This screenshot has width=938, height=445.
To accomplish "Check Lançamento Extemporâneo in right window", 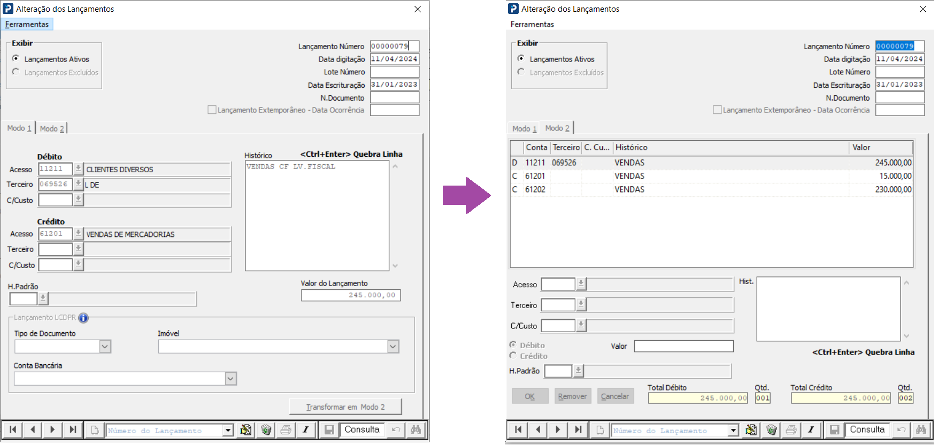I will click(717, 110).
